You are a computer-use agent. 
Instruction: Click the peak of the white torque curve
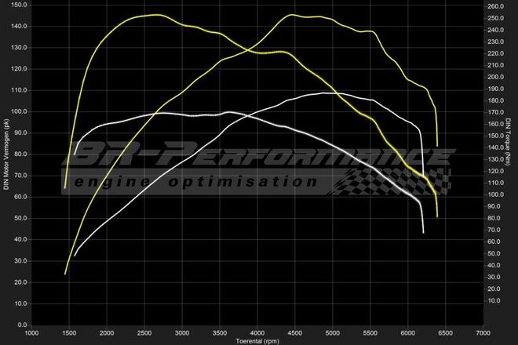pyautogui.click(x=228, y=111)
